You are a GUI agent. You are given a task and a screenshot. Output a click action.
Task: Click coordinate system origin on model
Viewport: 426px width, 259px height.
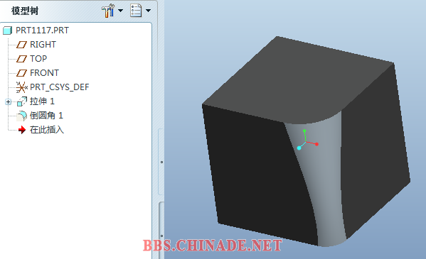coord(307,141)
